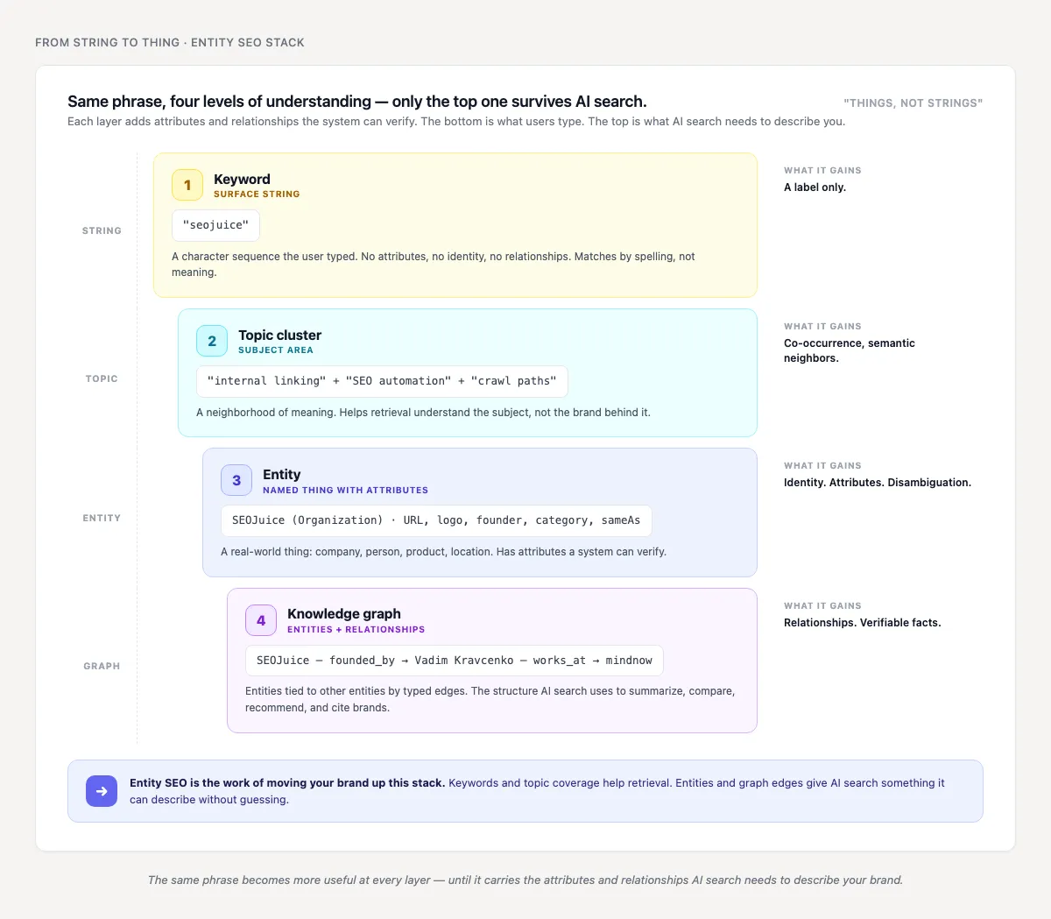Click the number 2 badge beside Topic cluster
Screen dimensions: 1051x919
[212, 341]
